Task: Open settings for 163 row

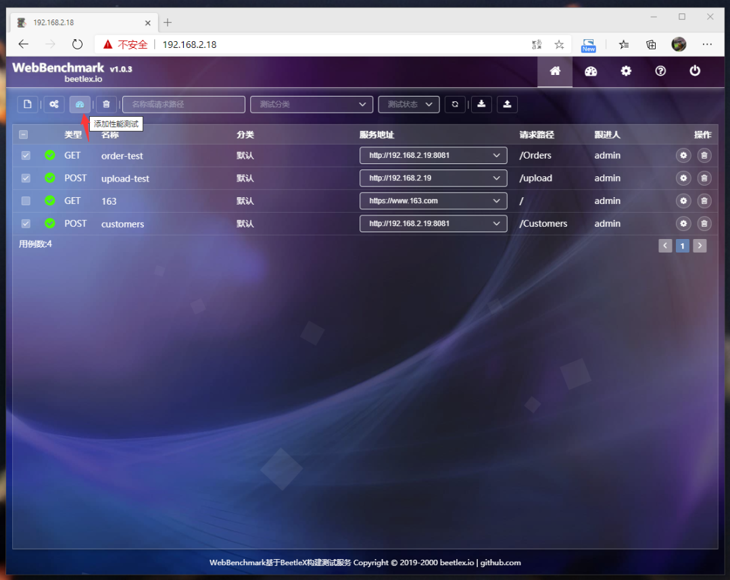Action: pyautogui.click(x=683, y=201)
